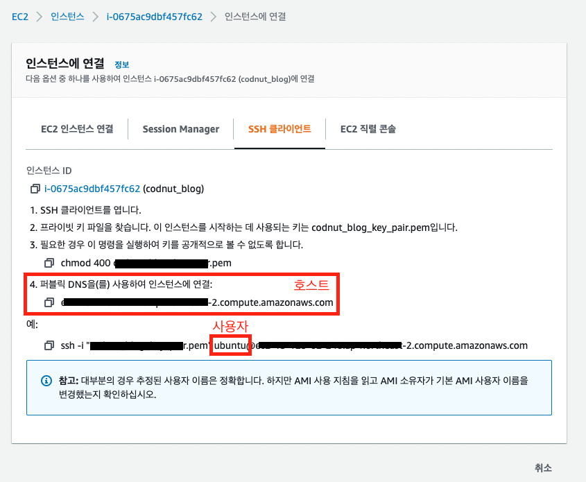Viewport: 586px width, 482px height.
Task: Click the 취소 button
Action: pos(543,467)
